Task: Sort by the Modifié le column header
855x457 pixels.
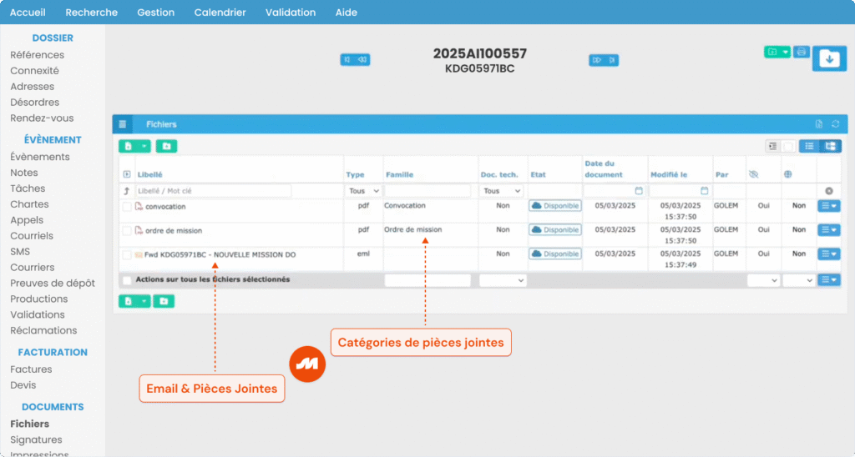Action: point(669,174)
